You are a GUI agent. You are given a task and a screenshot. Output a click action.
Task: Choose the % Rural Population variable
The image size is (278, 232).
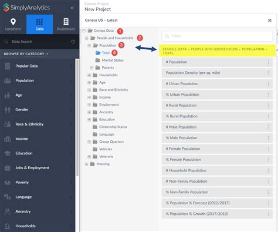pos(217,116)
